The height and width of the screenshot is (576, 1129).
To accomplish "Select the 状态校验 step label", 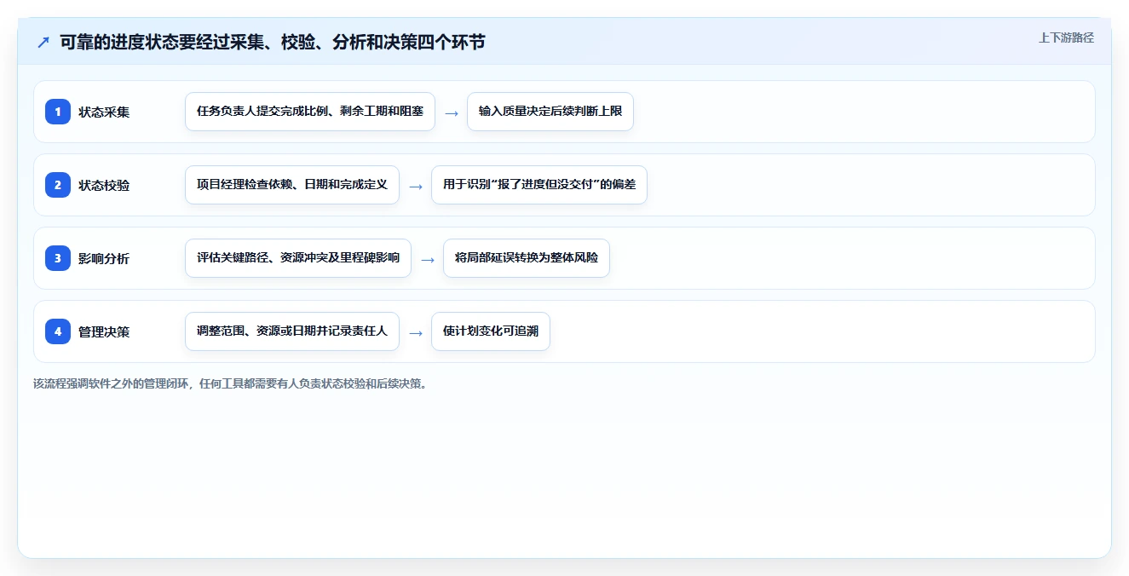I will (104, 185).
